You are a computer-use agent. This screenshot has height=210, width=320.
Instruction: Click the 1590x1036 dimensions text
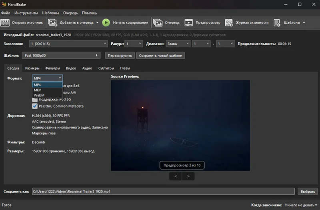63,151
